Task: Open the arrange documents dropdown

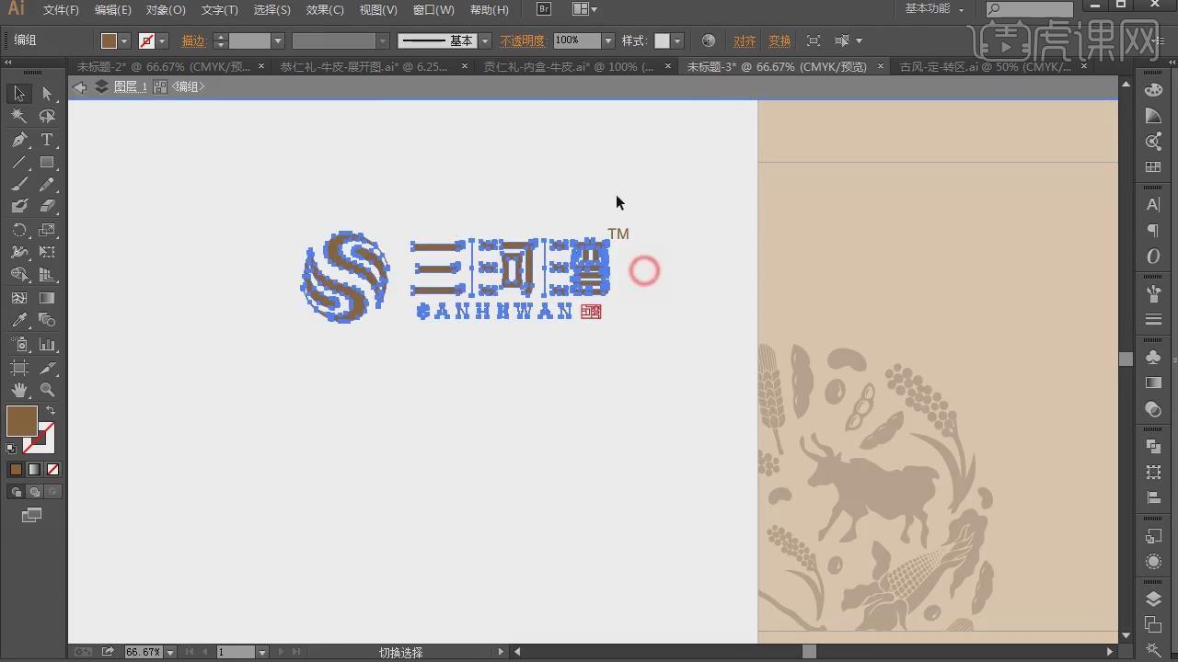Action: tap(584, 9)
